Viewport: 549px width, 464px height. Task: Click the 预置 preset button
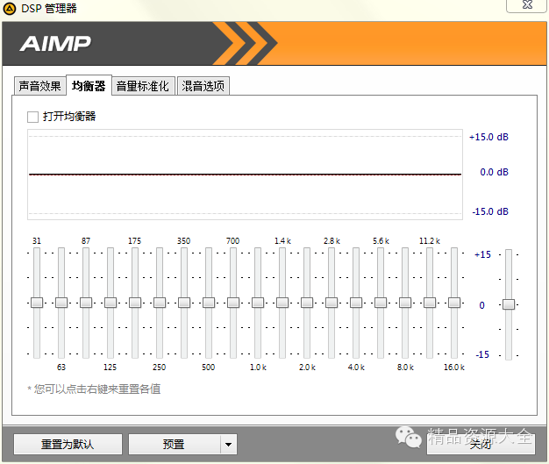click(174, 444)
